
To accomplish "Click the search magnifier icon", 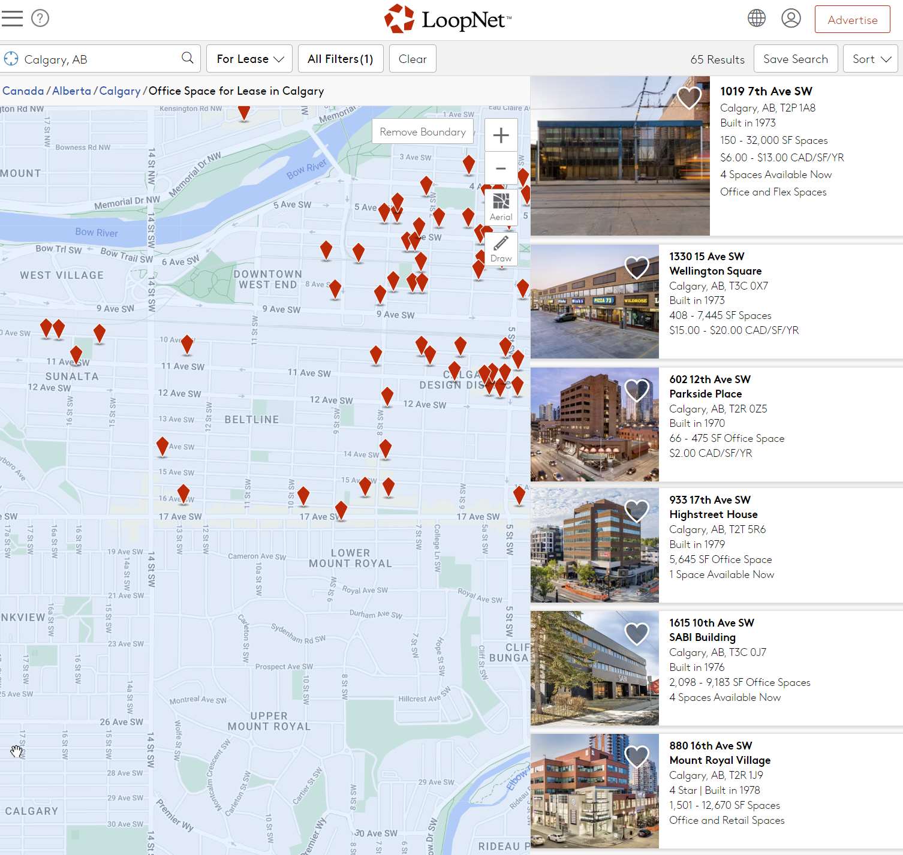I will pos(187,58).
